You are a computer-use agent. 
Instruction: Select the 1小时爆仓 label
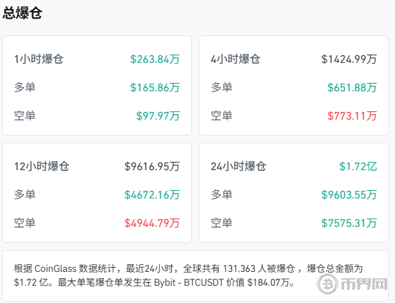coord(39,59)
